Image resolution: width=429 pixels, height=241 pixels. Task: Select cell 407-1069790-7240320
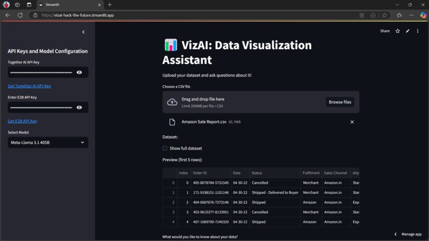[x=211, y=222]
